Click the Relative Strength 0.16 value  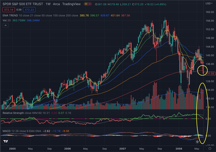(68, 113)
